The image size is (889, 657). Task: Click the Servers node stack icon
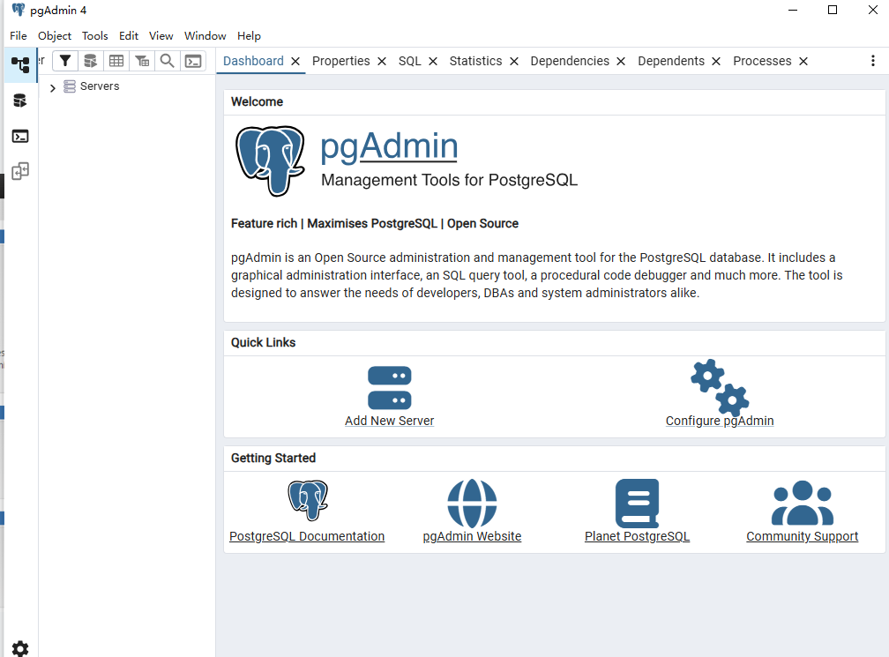click(x=69, y=86)
